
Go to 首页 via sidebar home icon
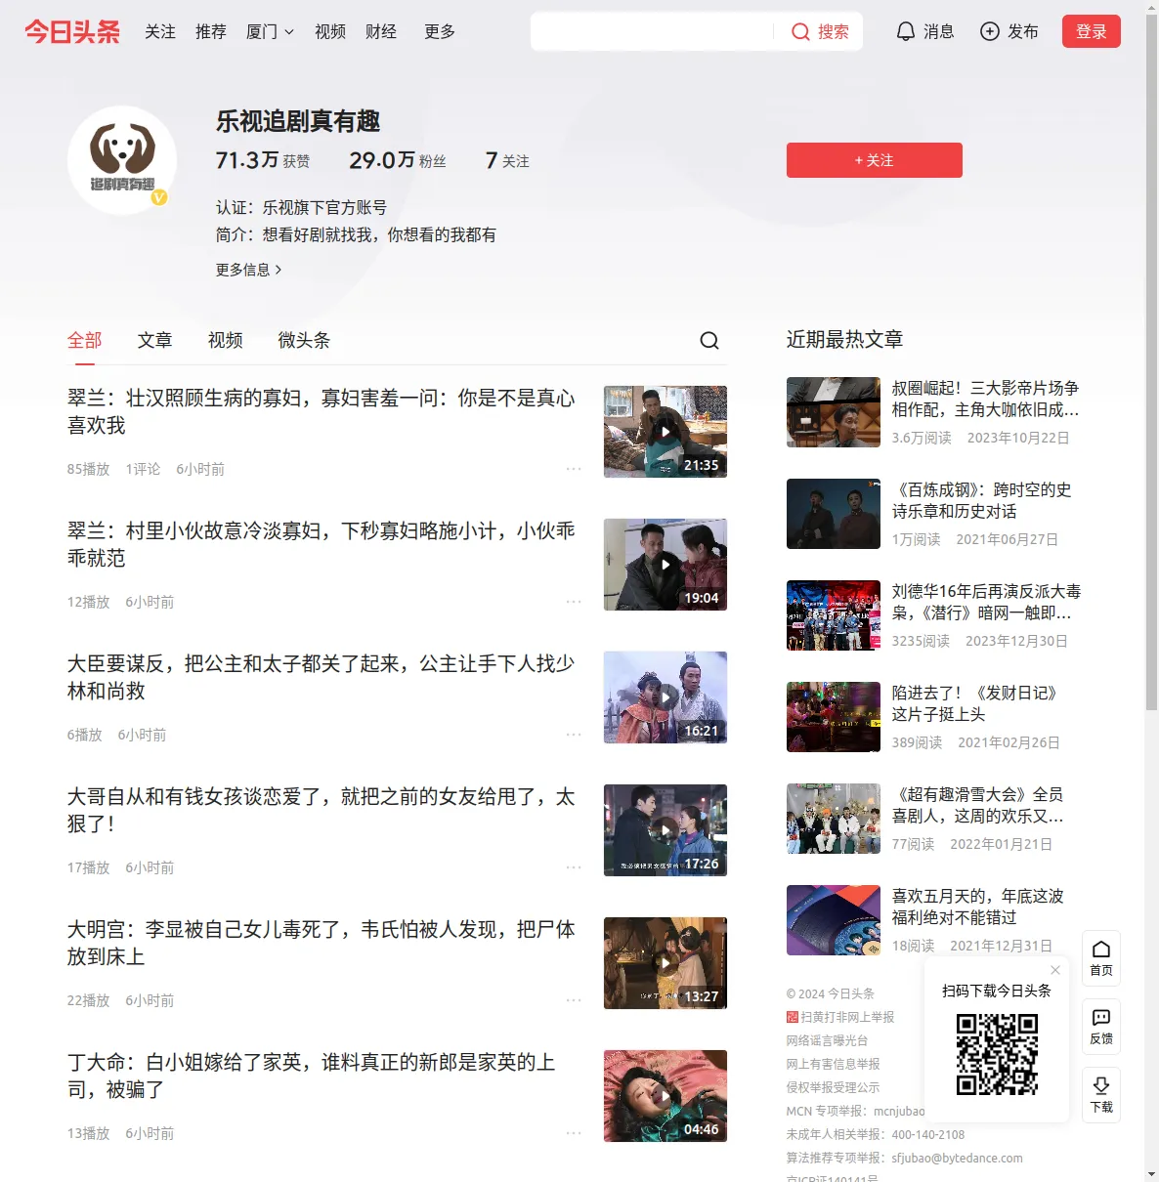[x=1101, y=957]
